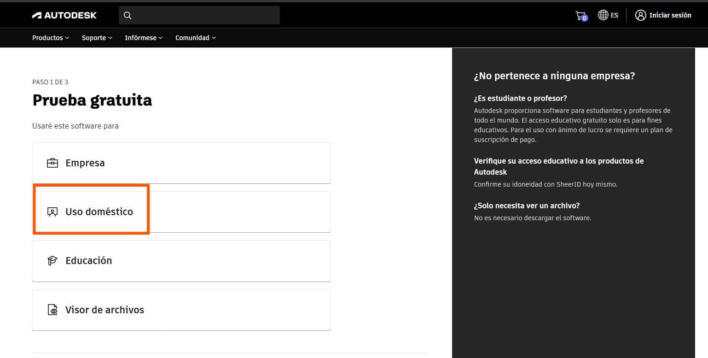Viewport: 708px width, 358px height.
Task: Click the user profile icon beside Iniciar sesión
Action: pyautogui.click(x=640, y=15)
